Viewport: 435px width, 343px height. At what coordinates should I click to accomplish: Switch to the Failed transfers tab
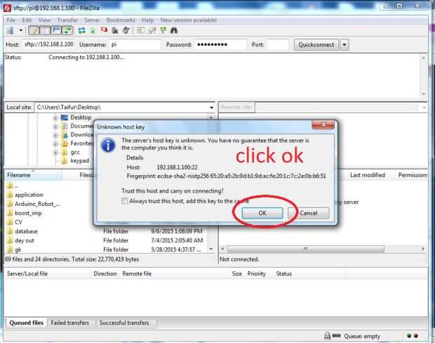[x=70, y=323]
